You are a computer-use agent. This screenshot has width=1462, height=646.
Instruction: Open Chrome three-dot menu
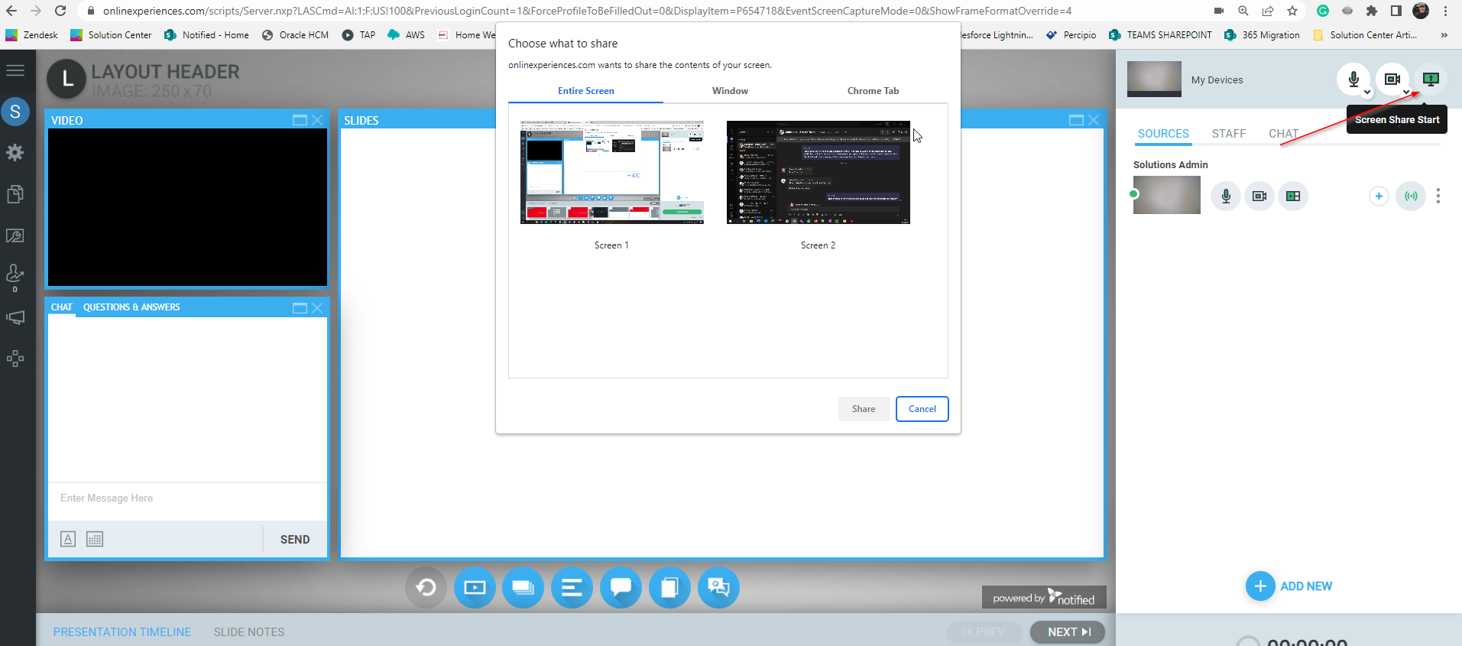[x=1446, y=11]
